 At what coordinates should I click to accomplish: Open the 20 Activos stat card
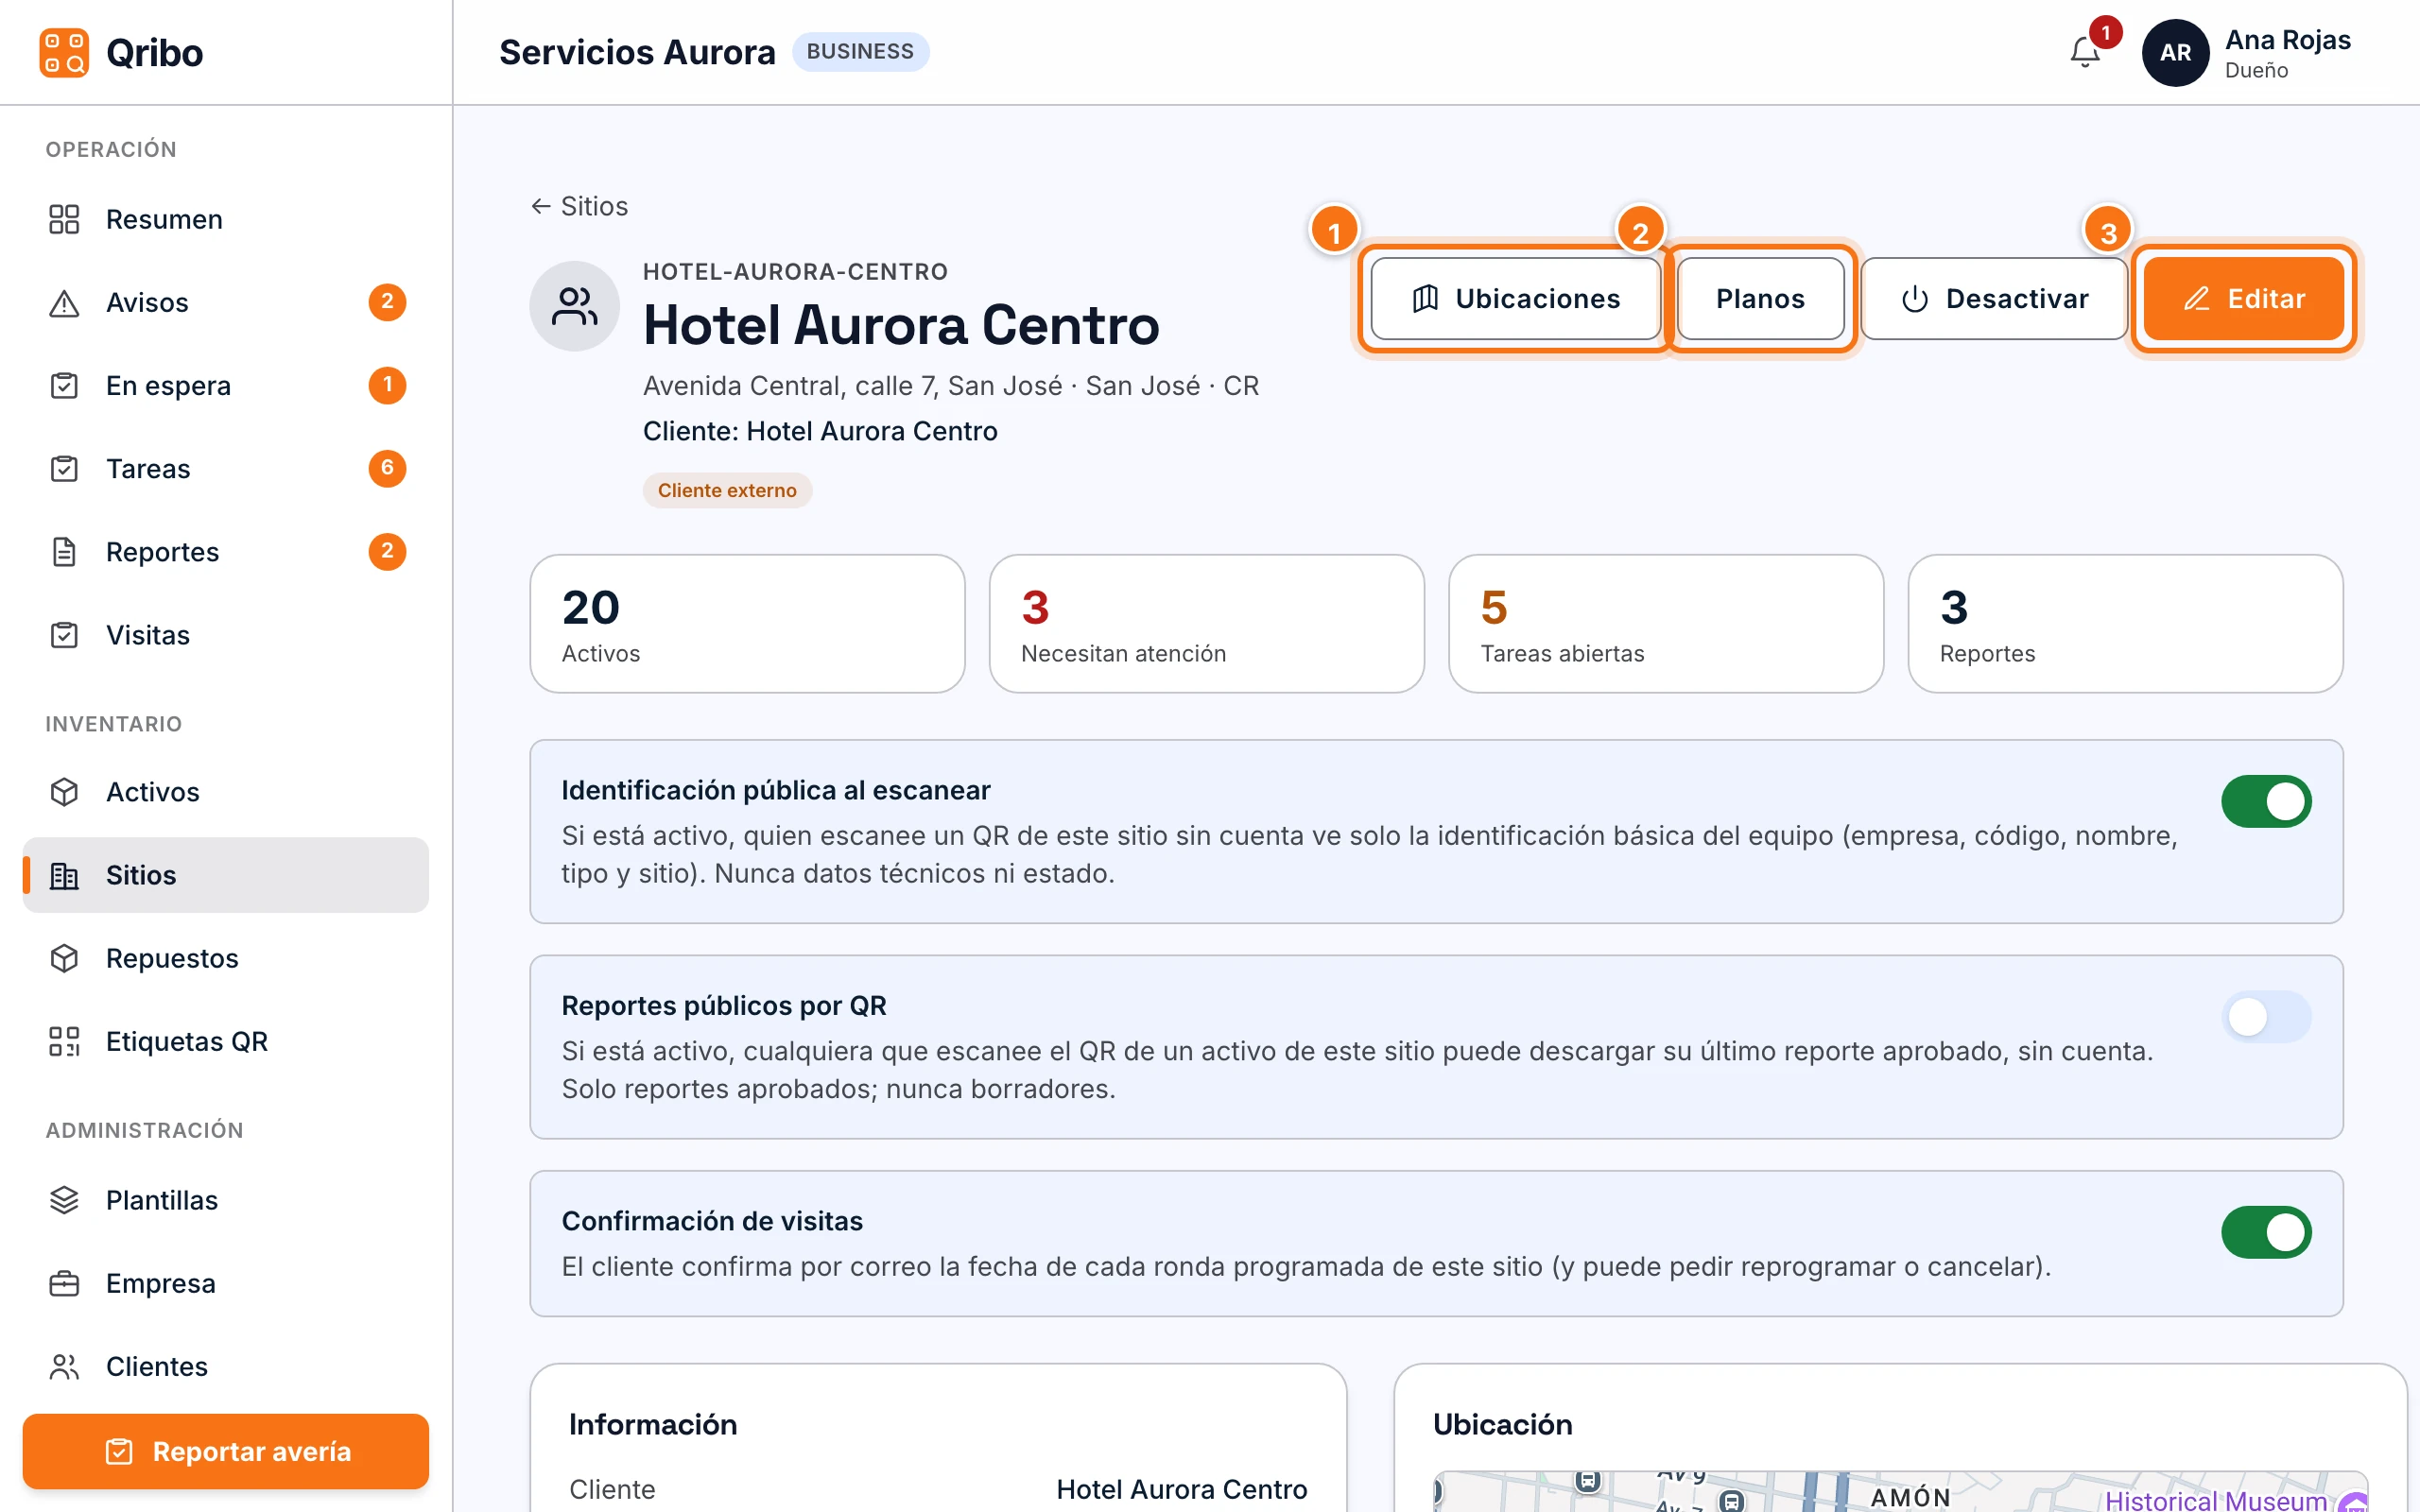[x=747, y=624]
